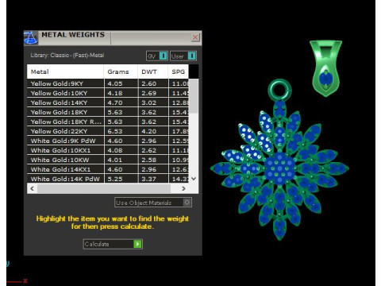
Task: Select the flower pendant center cluster
Action: tap(279, 168)
